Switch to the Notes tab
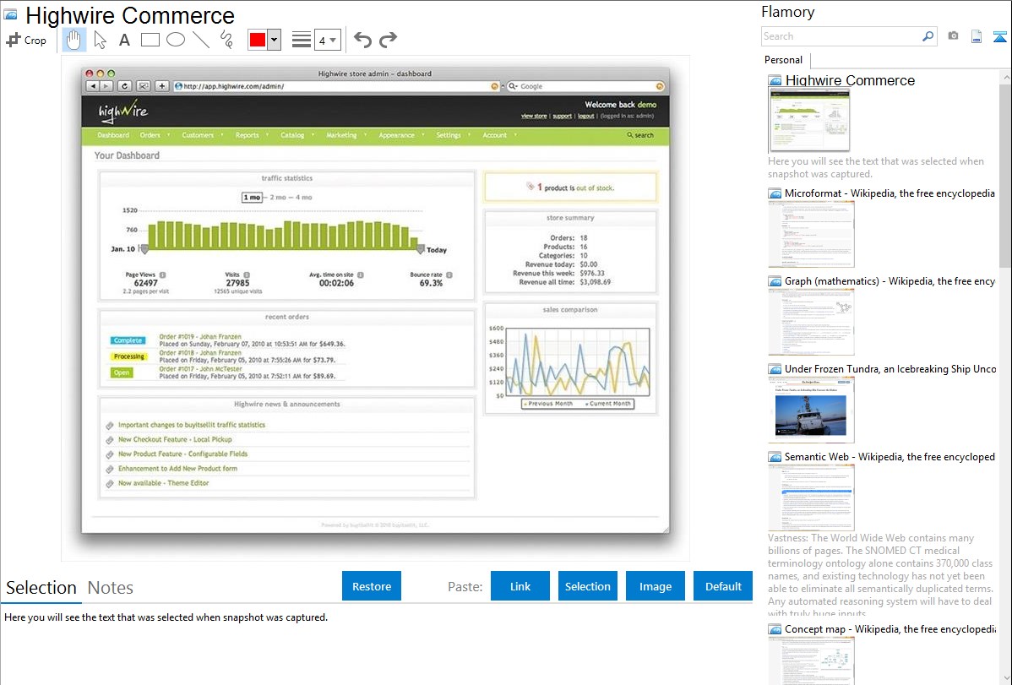 [111, 588]
